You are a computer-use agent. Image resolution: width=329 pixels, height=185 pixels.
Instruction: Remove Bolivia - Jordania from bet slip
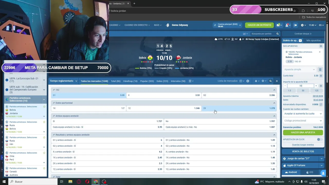[320, 52]
